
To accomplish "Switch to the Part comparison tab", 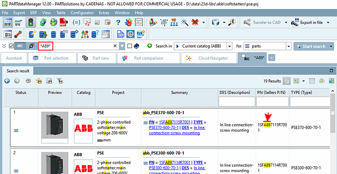I will click(x=149, y=58).
